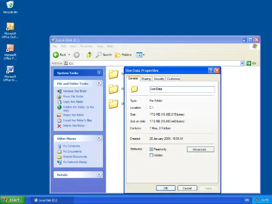Click the UserData folder name field
The width and height of the screenshot is (272, 204).
click(182, 89)
